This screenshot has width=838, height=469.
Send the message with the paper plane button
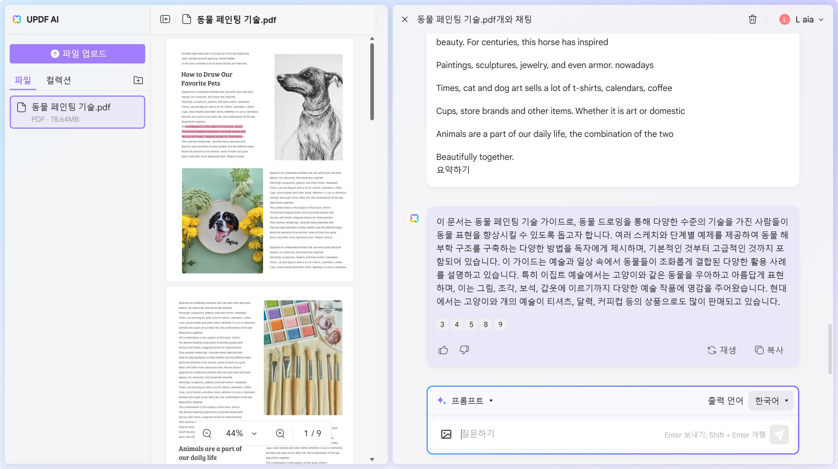(779, 435)
